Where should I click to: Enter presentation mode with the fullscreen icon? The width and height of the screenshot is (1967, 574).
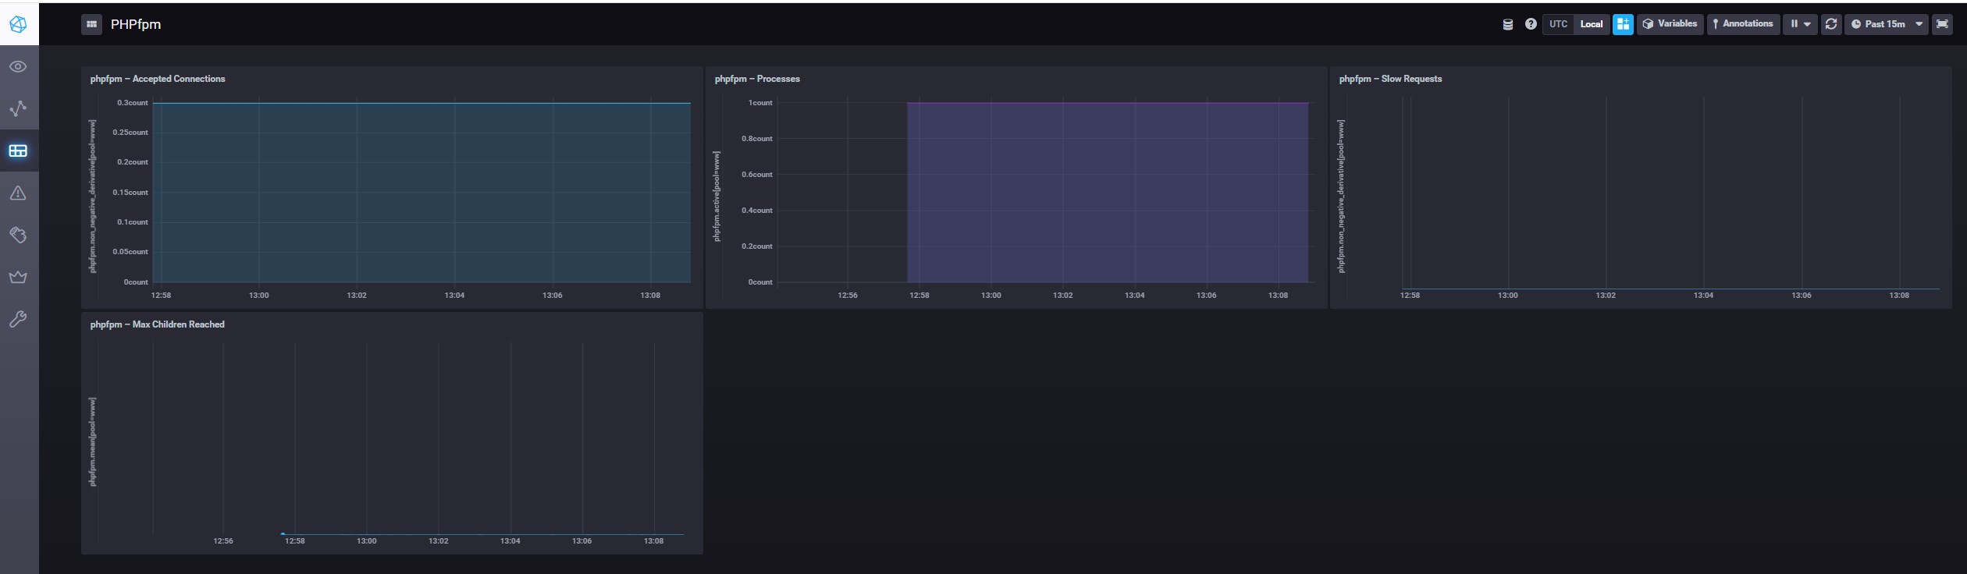pos(1942,24)
